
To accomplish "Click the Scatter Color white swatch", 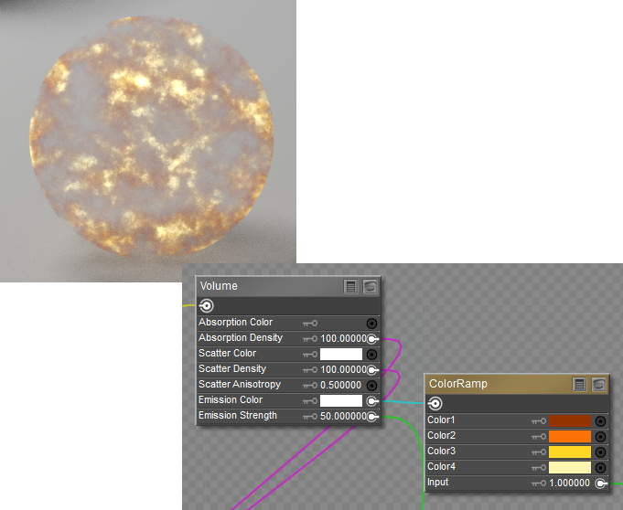I will click(x=341, y=354).
